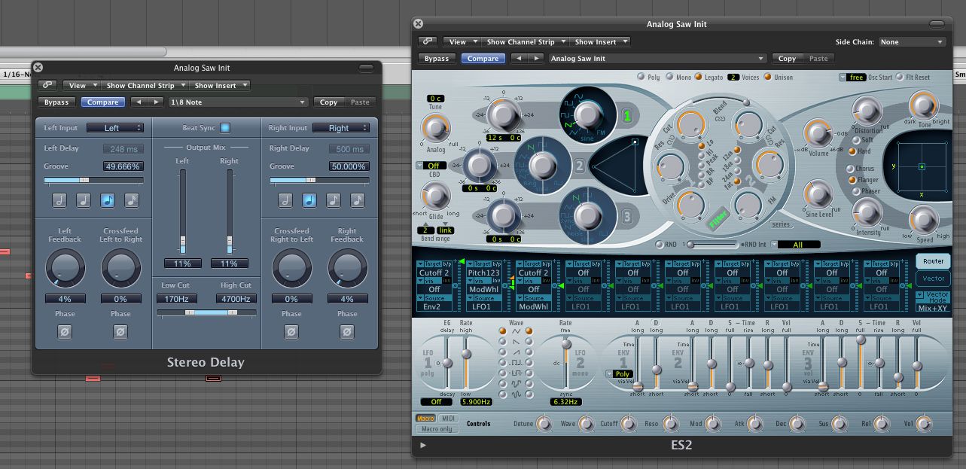Click the ES2 bottom-left disclosure triangle
Screen dimensions: 966x469
coord(423,446)
